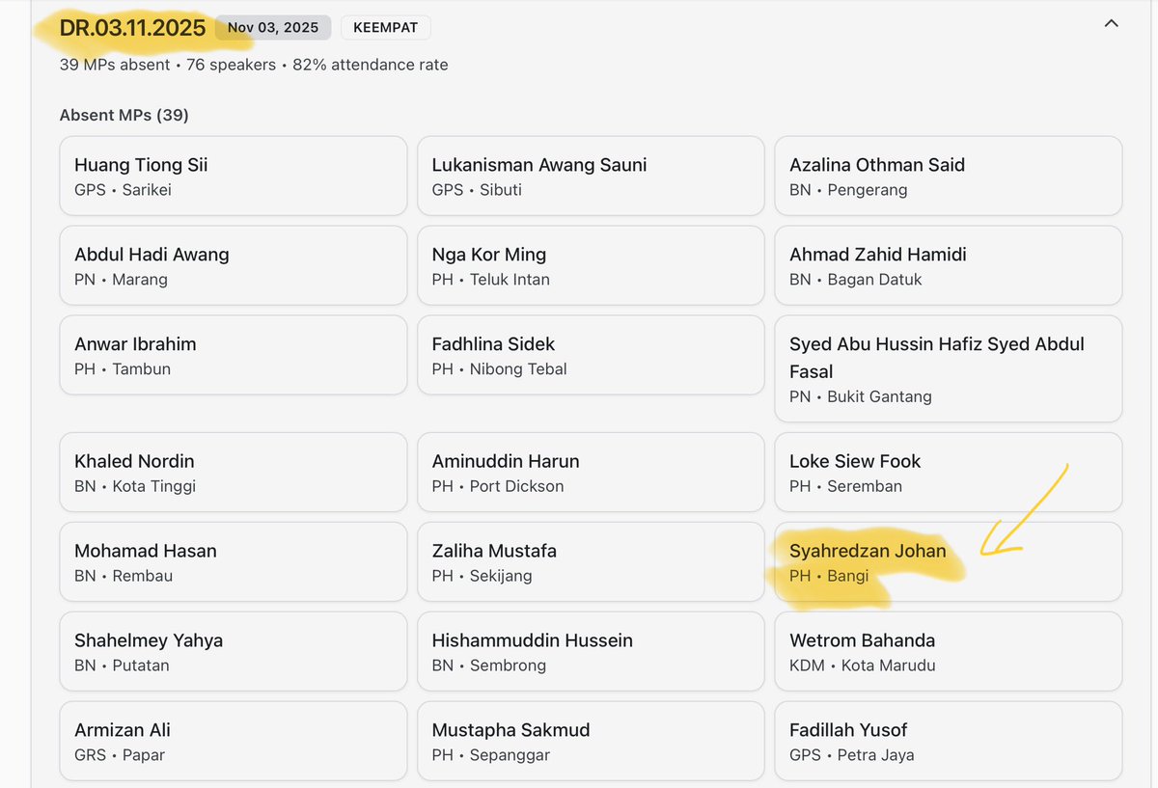Screen dimensions: 1158x788
Task: Select the Ahmad Zahid Hamidi card
Action: pyautogui.click(x=949, y=265)
